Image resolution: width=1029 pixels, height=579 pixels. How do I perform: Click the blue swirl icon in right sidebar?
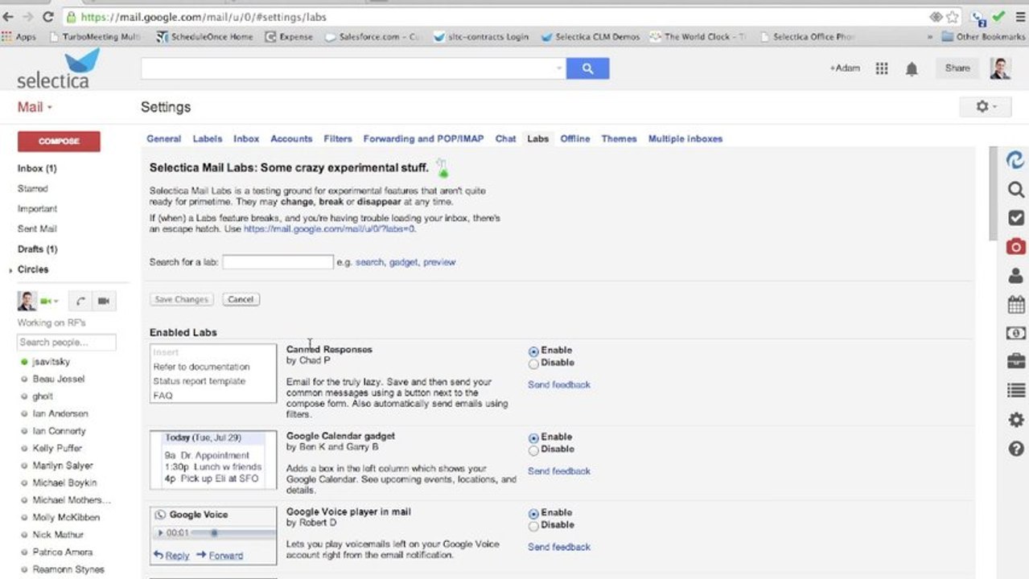[1016, 160]
